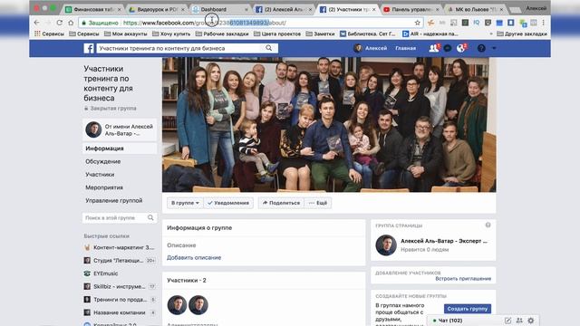Click Встроить приглашение link

pyautogui.click(x=463, y=279)
